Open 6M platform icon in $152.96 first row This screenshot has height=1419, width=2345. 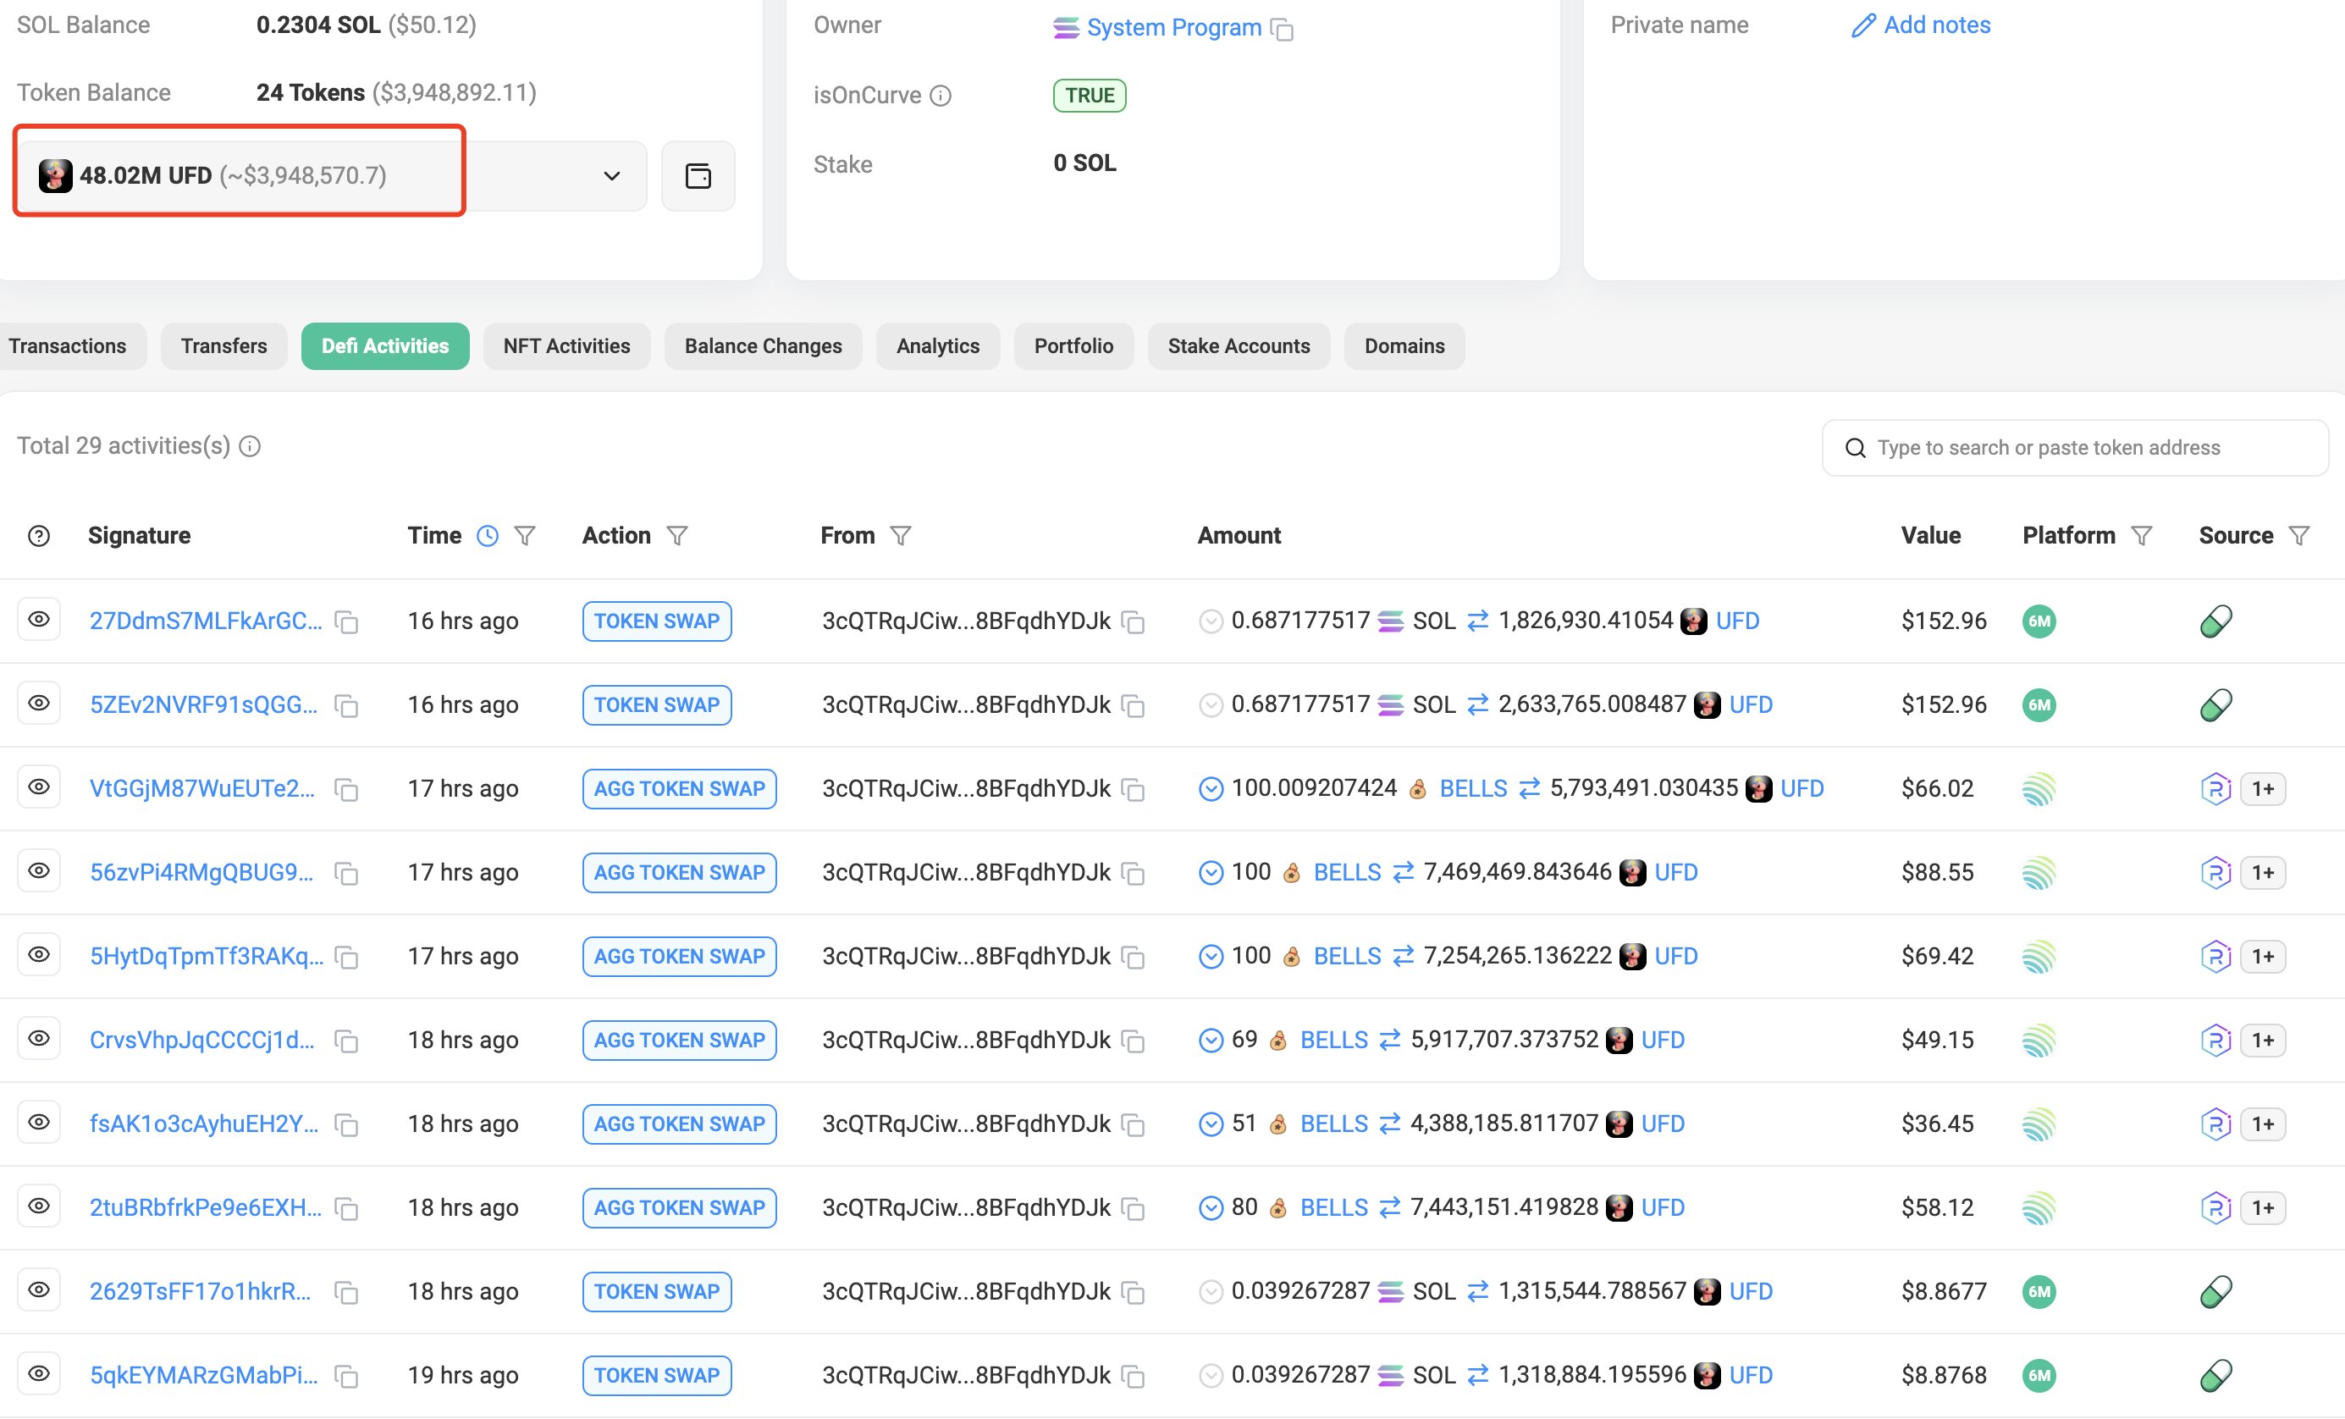2039,621
